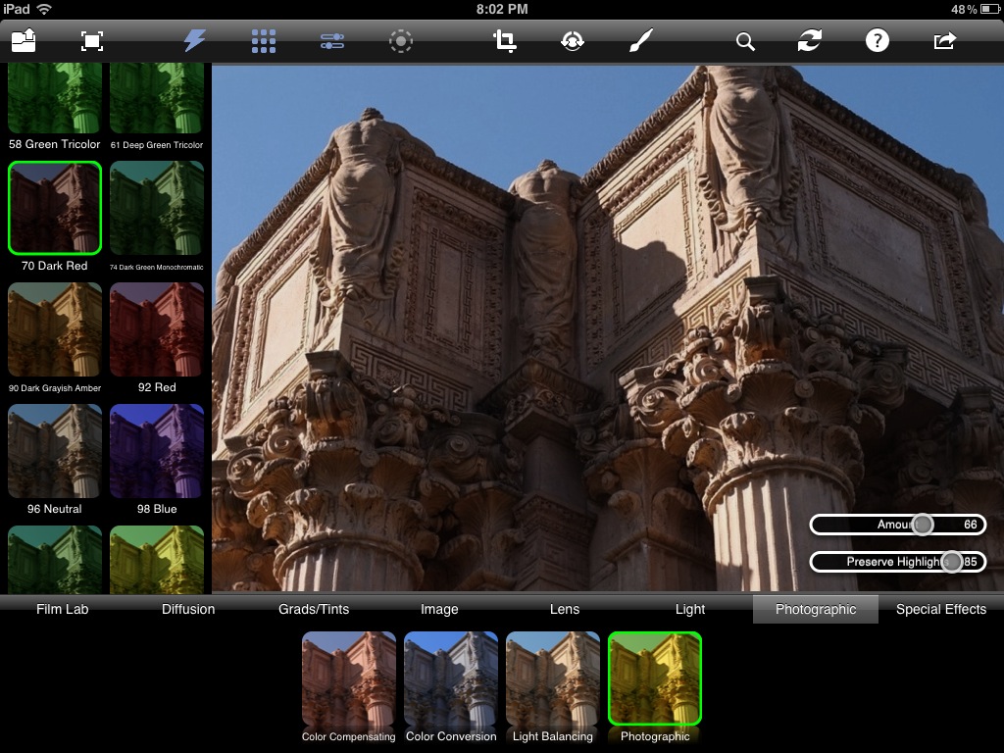Click the Preserve Highlights slider knob
The height and width of the screenshot is (753, 1004).
(x=951, y=562)
